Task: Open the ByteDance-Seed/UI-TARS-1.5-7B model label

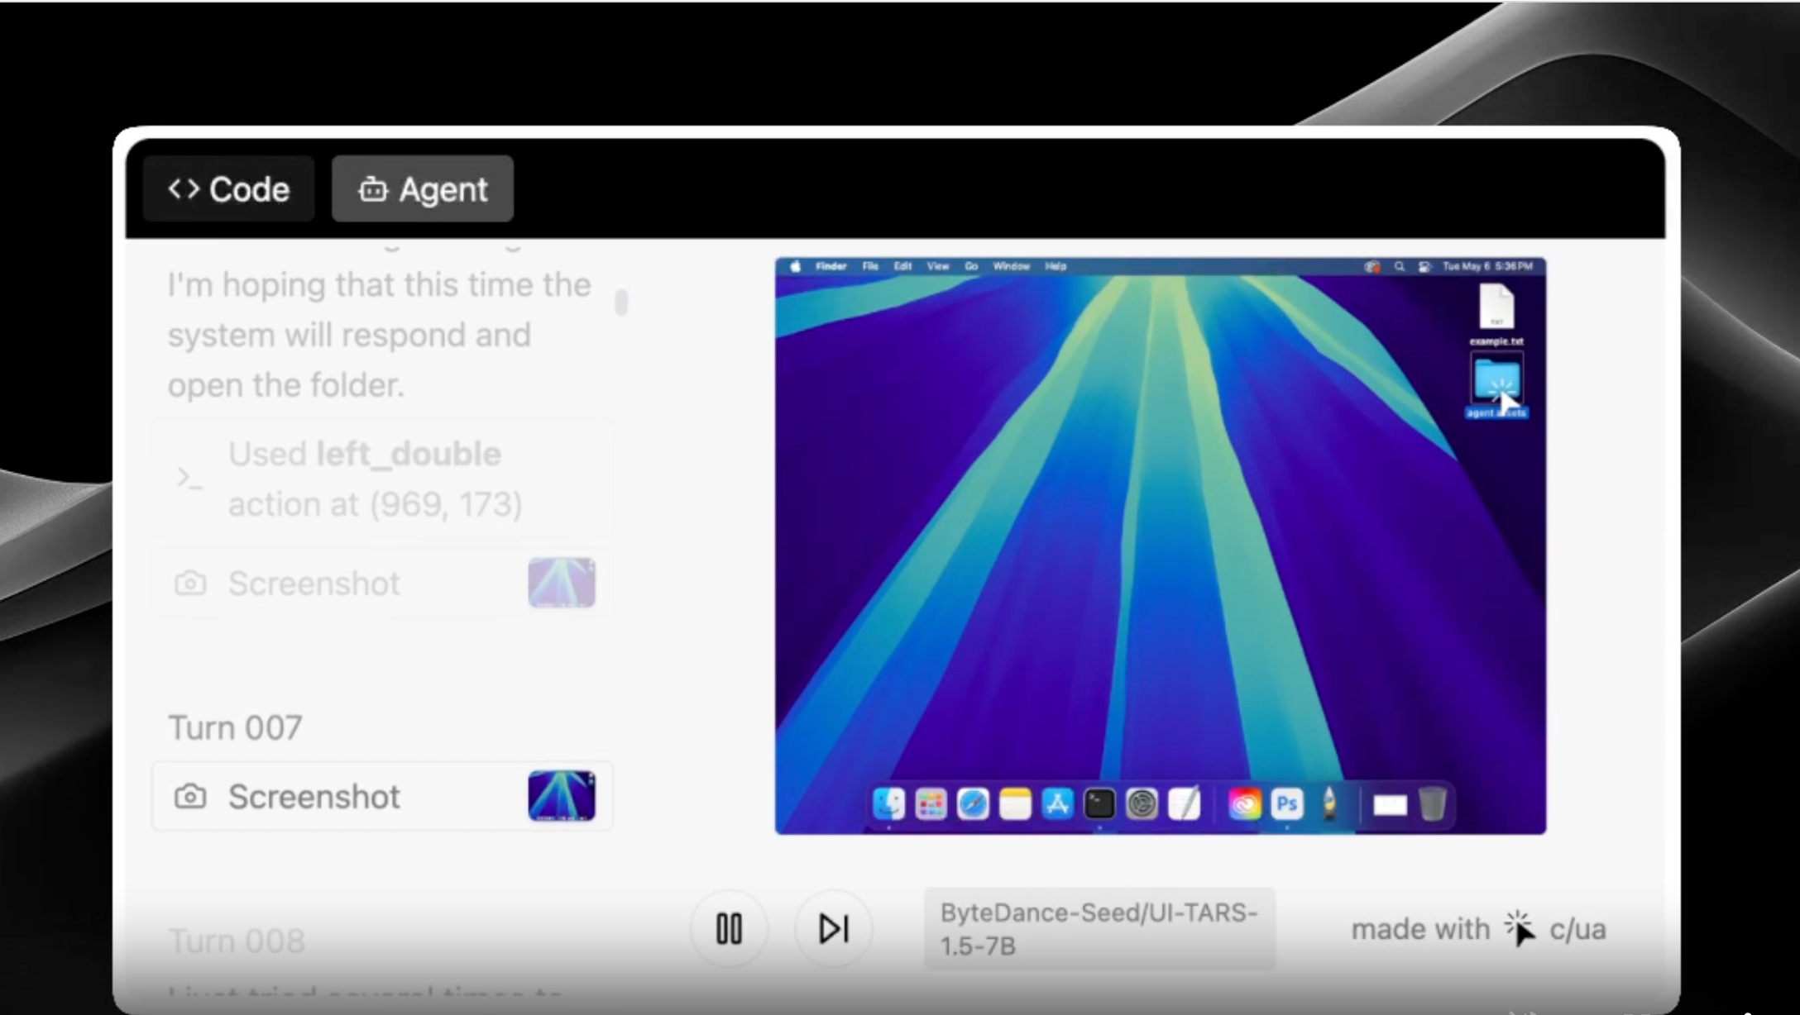Action: 1099,929
